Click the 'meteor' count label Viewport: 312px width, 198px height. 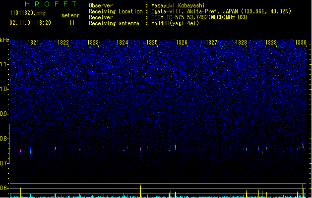(x=70, y=15)
